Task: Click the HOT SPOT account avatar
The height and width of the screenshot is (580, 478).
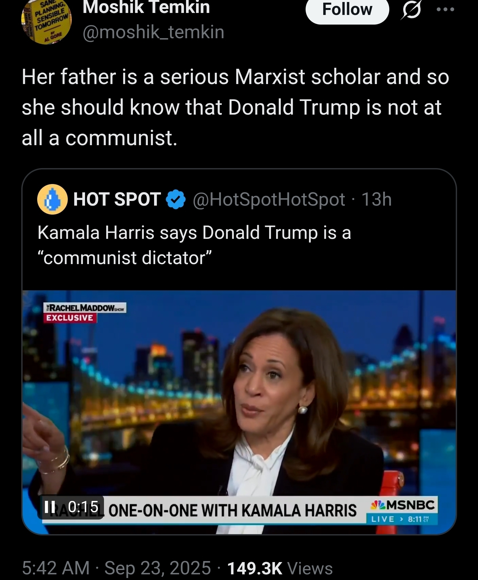Action: 52,199
